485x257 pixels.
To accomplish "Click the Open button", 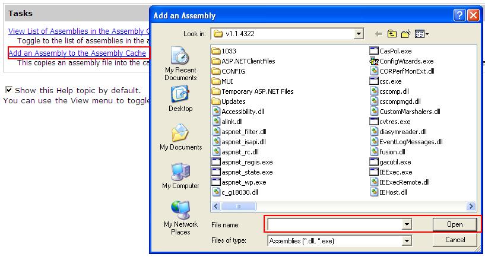I will coord(455,224).
